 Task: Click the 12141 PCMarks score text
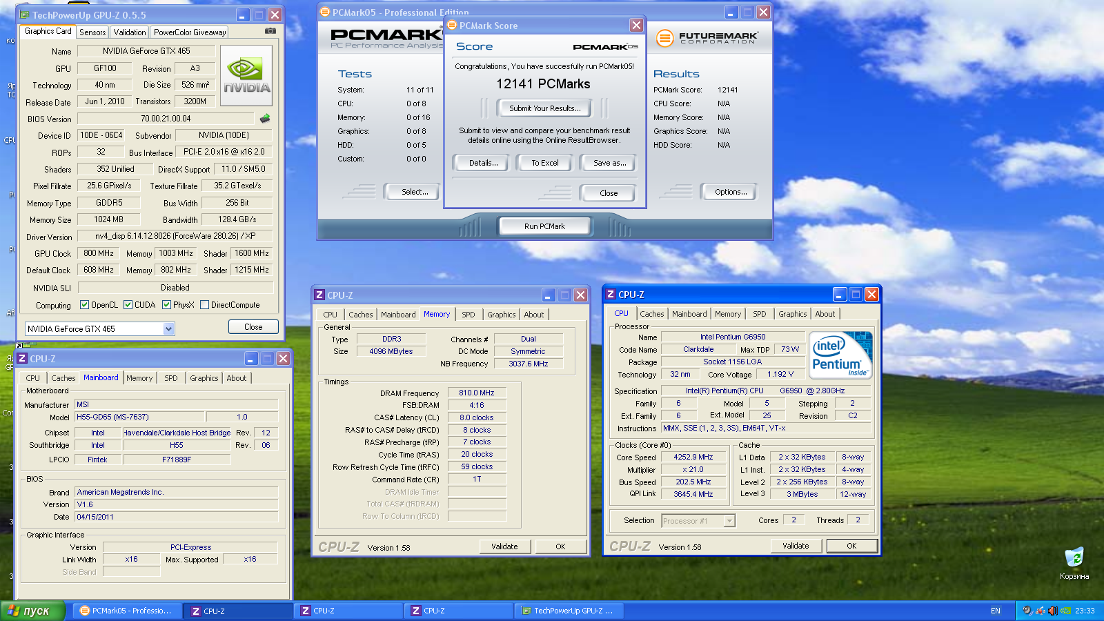(543, 84)
